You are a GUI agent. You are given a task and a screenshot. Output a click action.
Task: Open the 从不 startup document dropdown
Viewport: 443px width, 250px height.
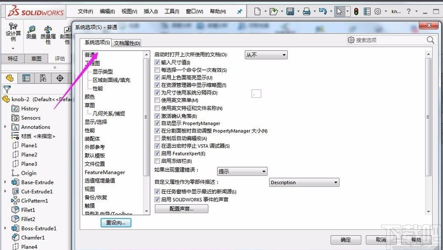coord(266,55)
